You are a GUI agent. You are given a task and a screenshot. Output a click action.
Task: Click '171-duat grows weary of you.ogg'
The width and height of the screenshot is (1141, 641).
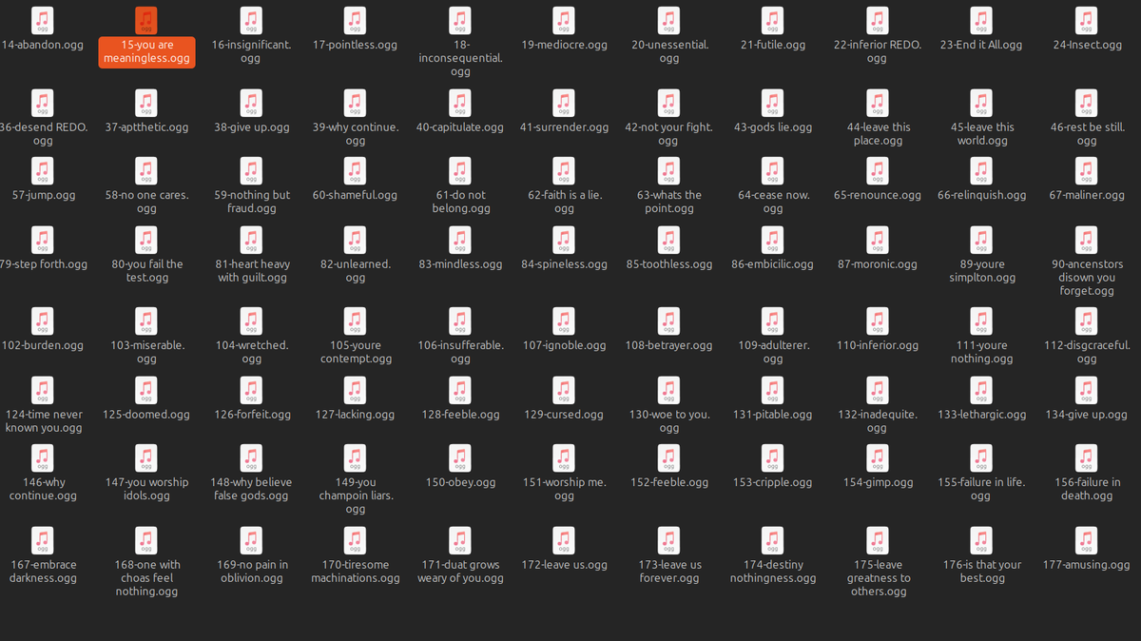click(x=460, y=571)
